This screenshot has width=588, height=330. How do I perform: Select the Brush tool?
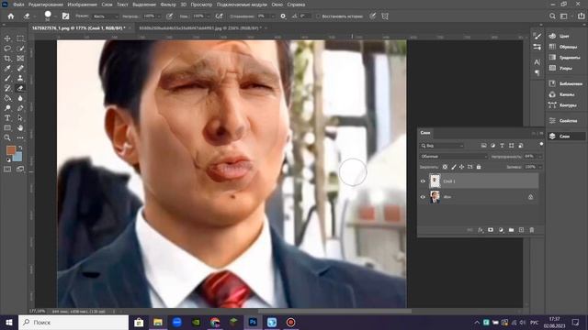point(7,78)
